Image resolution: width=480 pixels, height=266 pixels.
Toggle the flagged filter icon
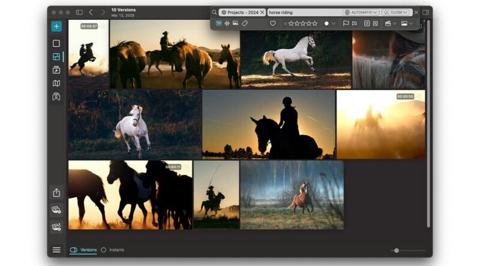click(x=346, y=23)
